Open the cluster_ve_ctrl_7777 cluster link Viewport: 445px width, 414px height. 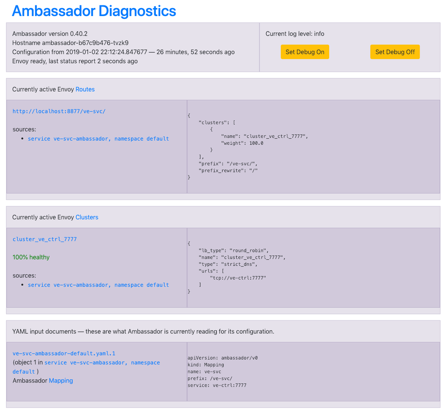45,239
